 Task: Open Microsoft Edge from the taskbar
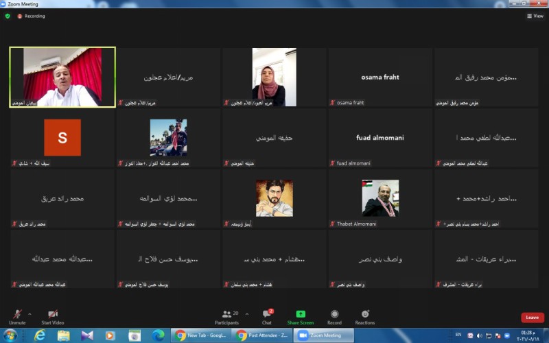(x=158, y=335)
